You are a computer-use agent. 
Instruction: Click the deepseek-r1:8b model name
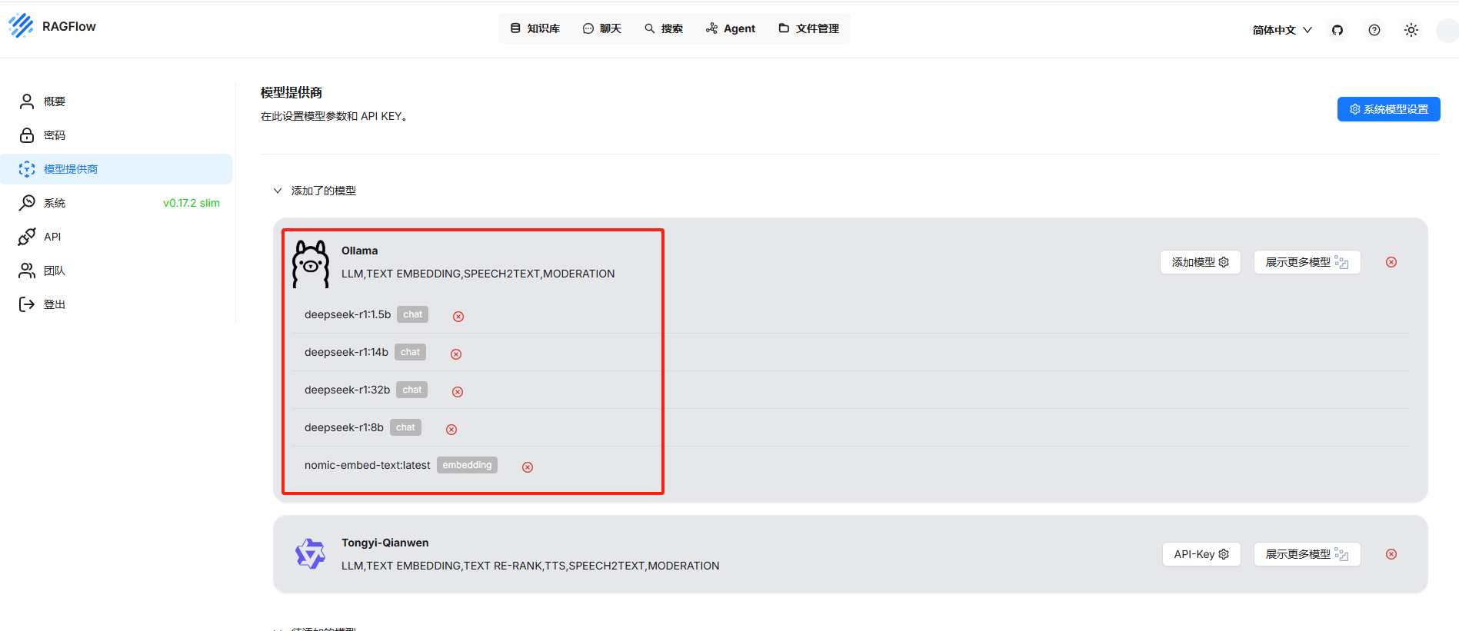pyautogui.click(x=344, y=427)
